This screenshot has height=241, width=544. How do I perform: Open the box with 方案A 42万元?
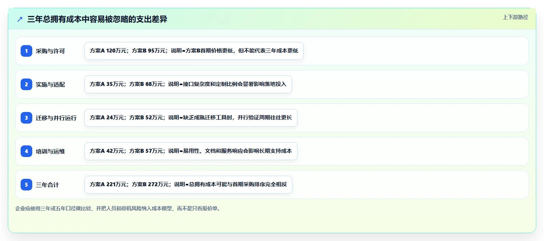[x=191, y=151]
